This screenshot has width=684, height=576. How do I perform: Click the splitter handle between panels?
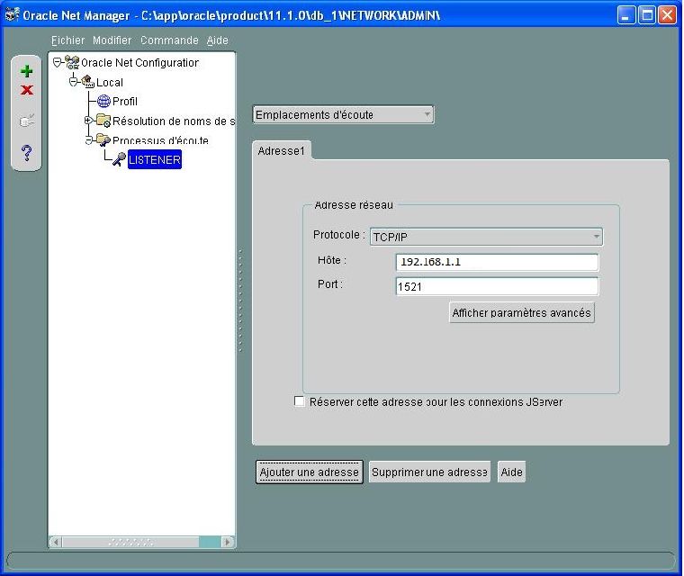click(240, 301)
